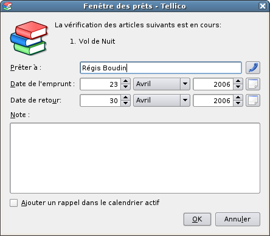Enable adding reminder to active calendar
270x236 pixels.
13,203
